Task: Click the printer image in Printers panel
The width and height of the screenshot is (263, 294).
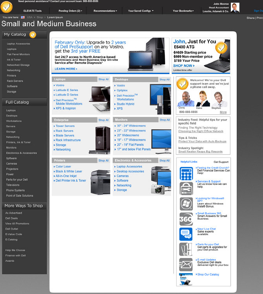Action: (100, 182)
